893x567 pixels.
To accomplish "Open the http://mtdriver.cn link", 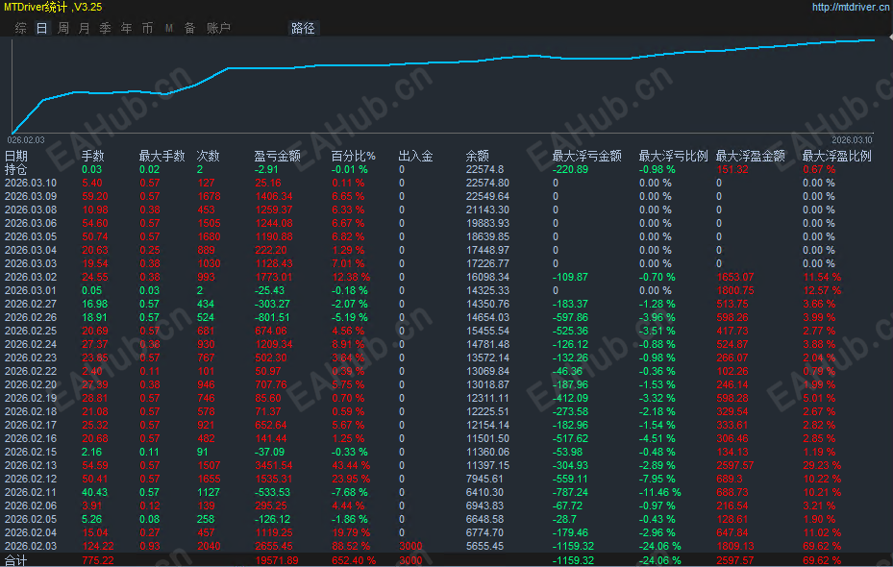I will [851, 7].
